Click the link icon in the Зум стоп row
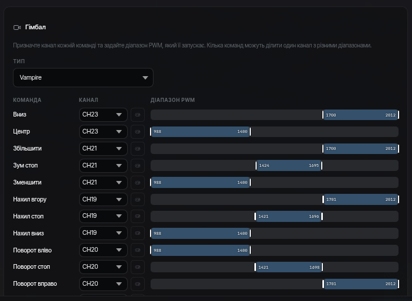This screenshot has height=301, width=412. (x=138, y=166)
